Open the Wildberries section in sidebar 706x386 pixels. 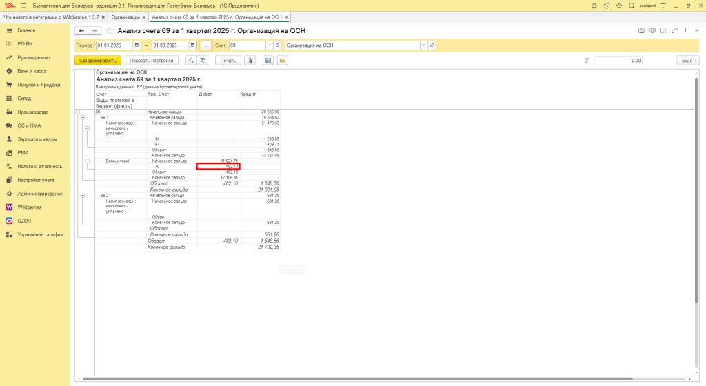30,207
